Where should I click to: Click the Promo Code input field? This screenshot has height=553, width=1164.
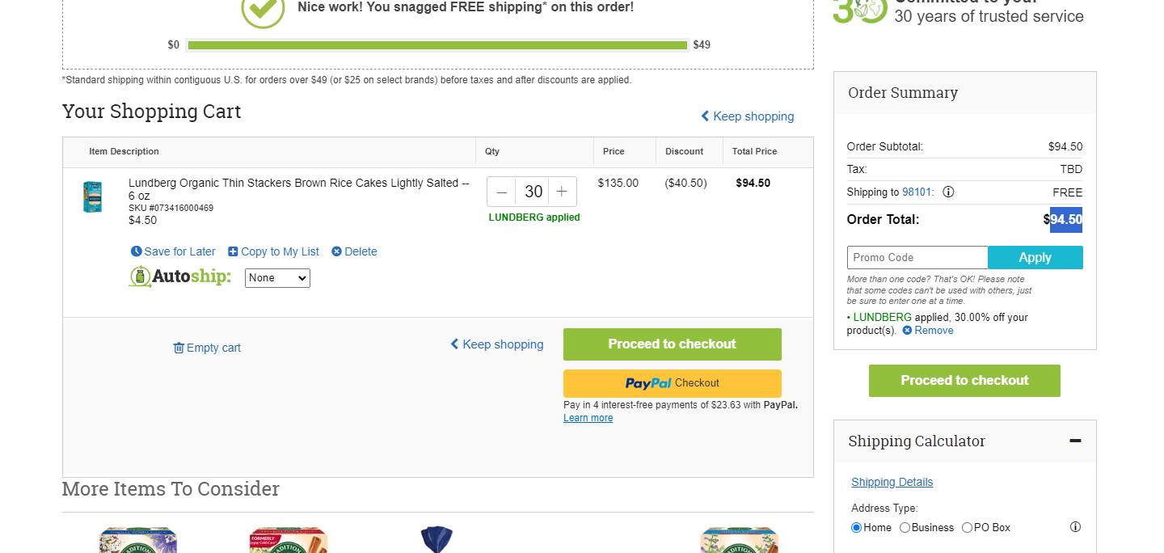tap(917, 257)
